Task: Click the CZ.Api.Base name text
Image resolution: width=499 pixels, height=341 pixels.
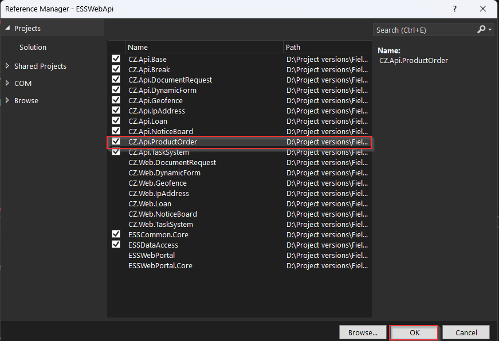Action: [x=147, y=59]
